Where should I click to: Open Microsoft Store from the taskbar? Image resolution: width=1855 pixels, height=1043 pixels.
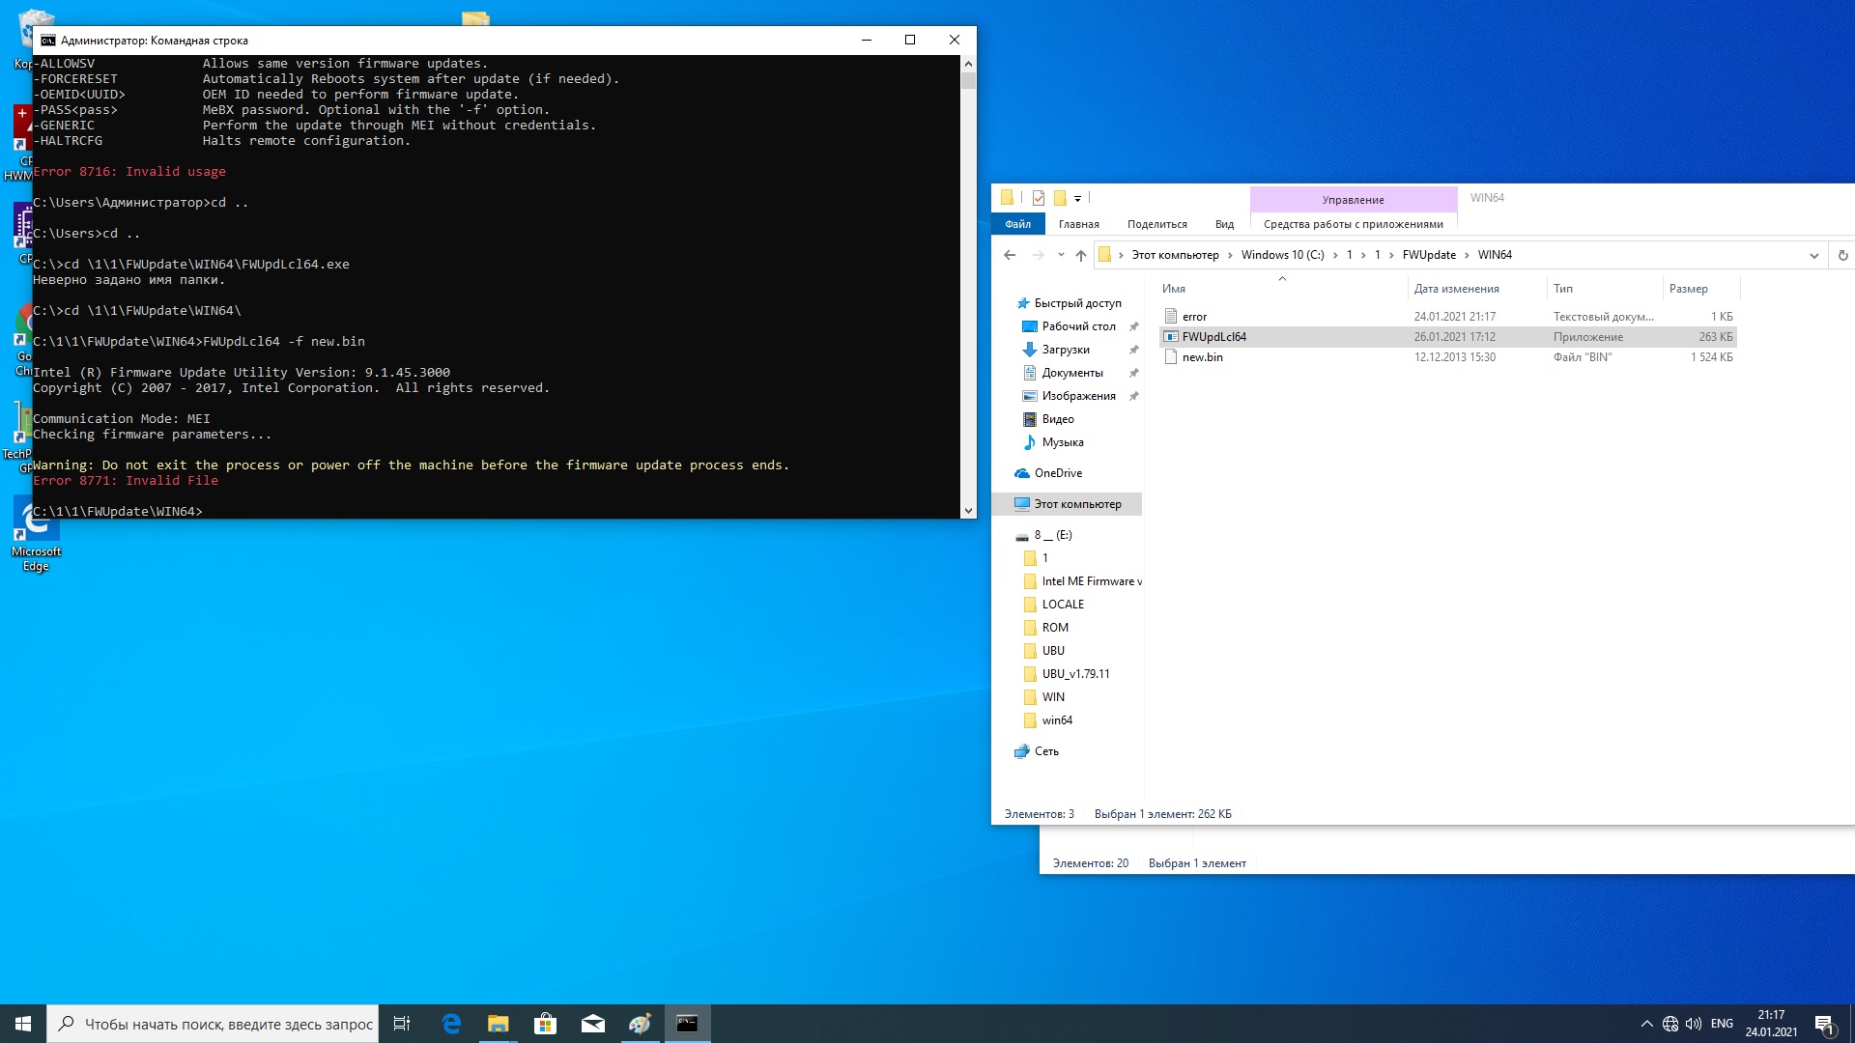coord(545,1024)
